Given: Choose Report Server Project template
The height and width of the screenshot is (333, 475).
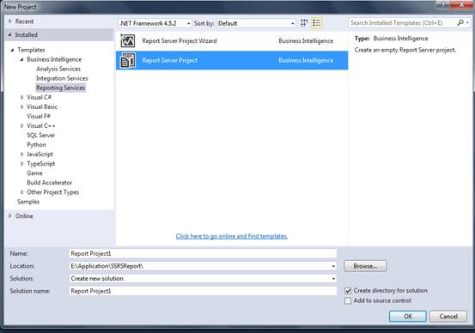Looking at the screenshot, I should point(232,60).
